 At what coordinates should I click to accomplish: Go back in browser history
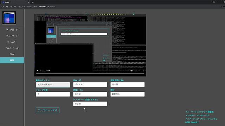tap(7, 7)
